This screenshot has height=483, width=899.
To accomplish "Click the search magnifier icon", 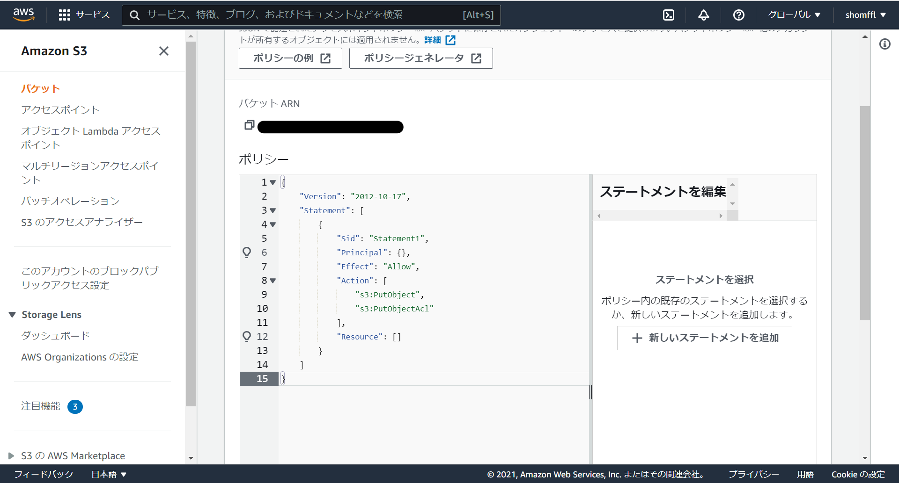I will click(135, 15).
